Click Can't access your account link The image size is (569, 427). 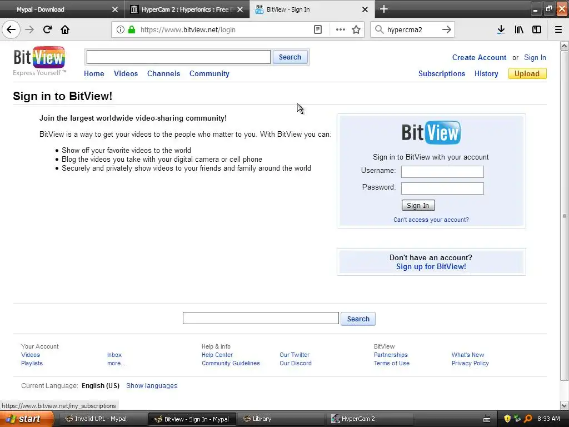pos(431,220)
